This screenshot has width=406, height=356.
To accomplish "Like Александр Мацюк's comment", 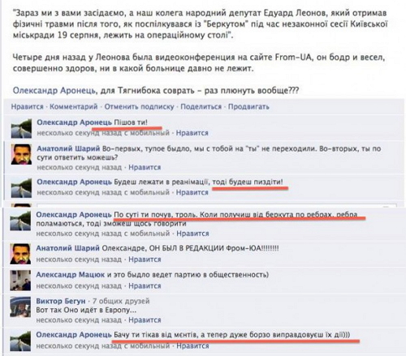I will click(145, 285).
